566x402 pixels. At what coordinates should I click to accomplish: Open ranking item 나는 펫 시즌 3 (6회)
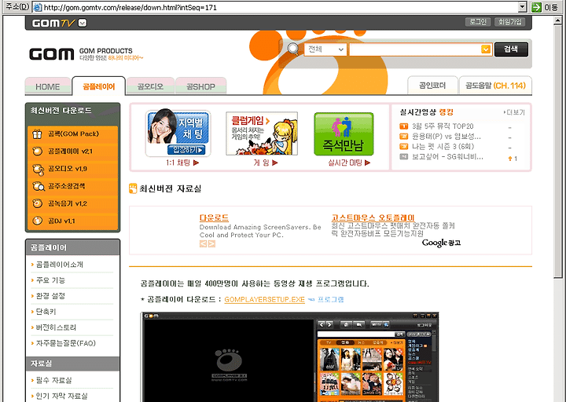[x=443, y=146]
